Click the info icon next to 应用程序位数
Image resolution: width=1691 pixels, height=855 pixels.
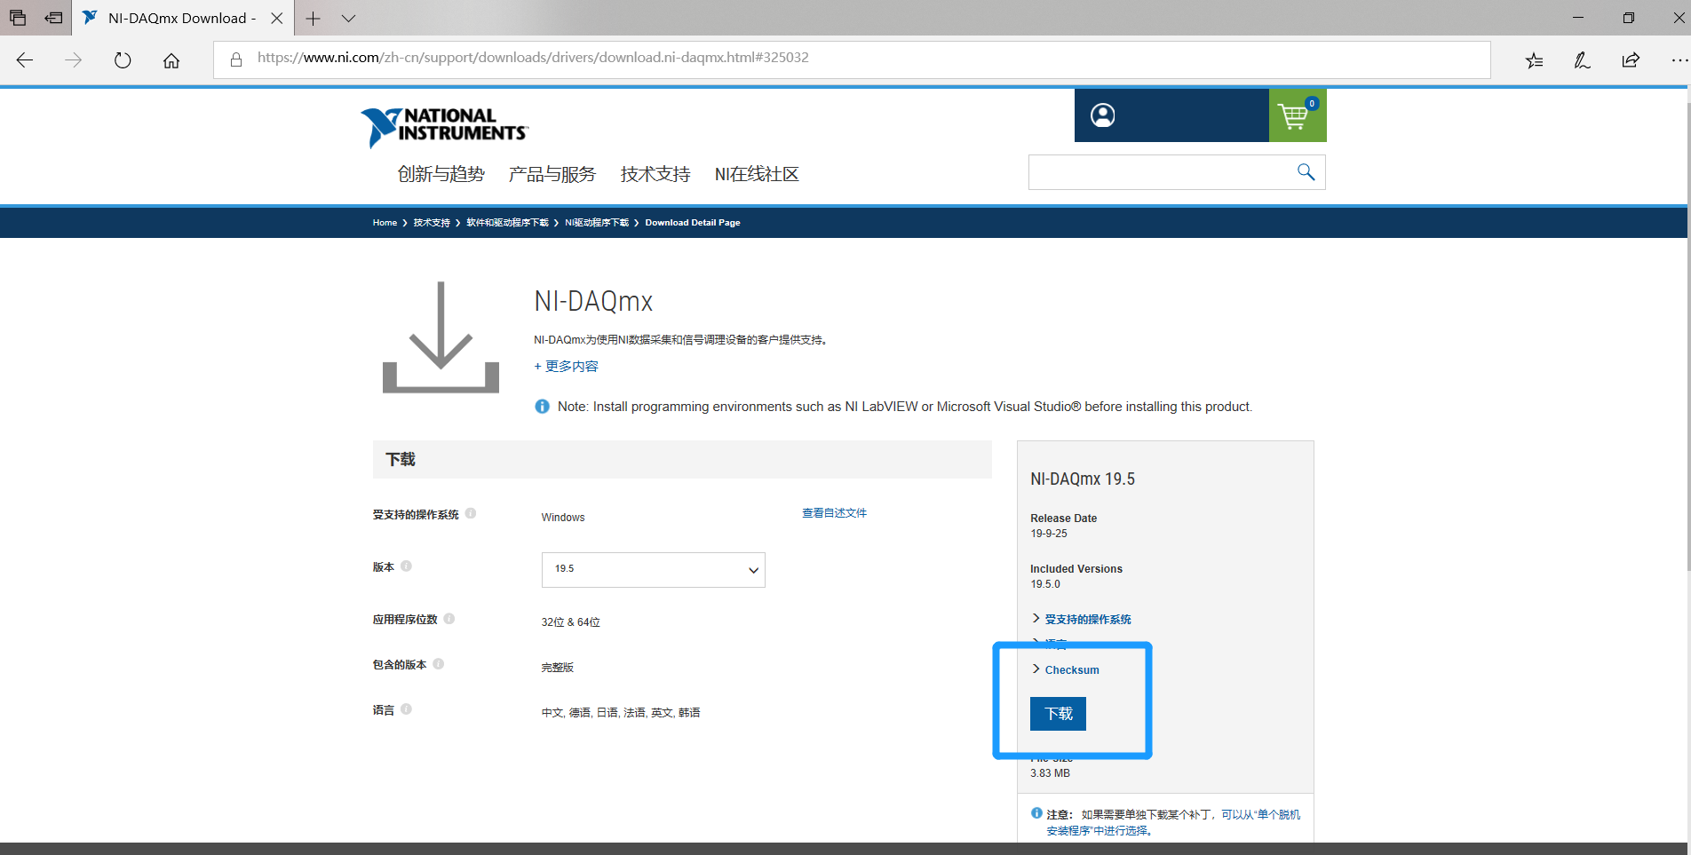(x=450, y=619)
